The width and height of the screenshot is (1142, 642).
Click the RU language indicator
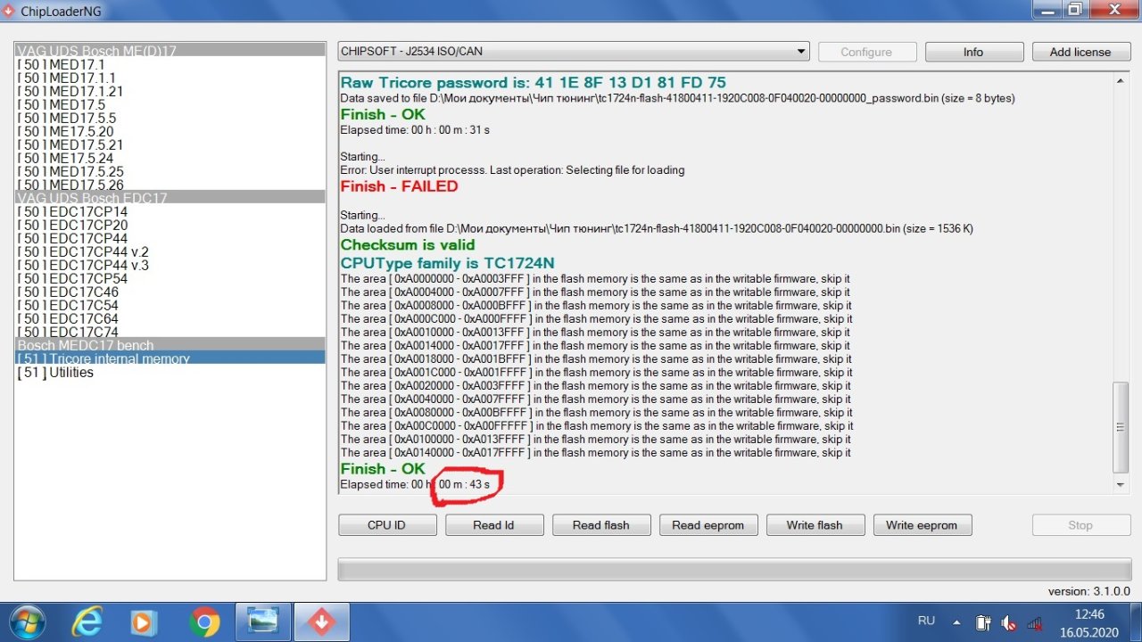coord(926,621)
